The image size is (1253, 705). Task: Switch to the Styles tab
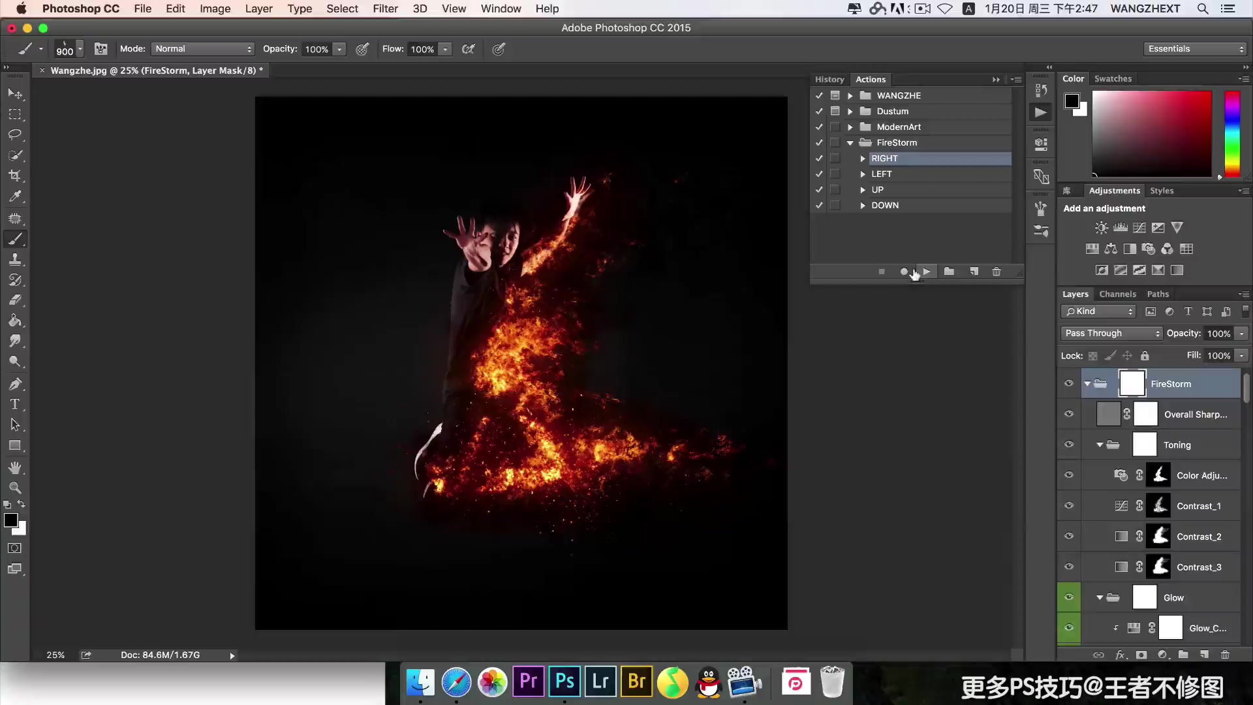pos(1162,191)
